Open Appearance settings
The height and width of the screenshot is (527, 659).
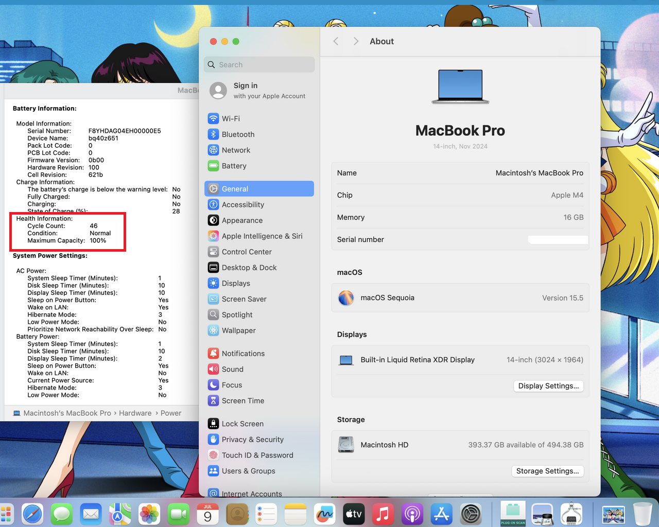(x=259, y=220)
